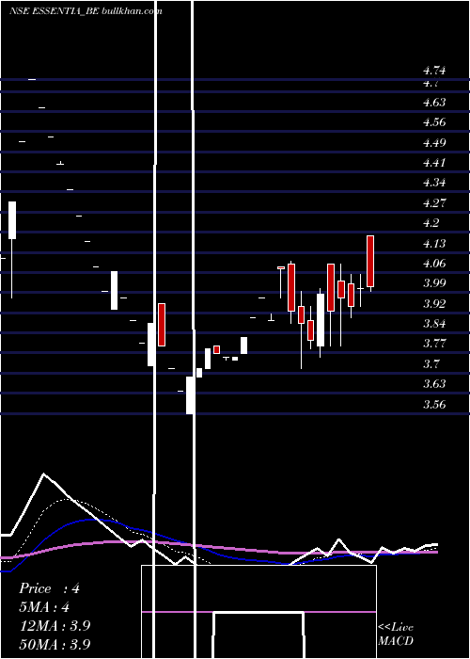This screenshot has width=470, height=659.
Task: Click the last tall red candlestick near 4.13
Action: 370,262
